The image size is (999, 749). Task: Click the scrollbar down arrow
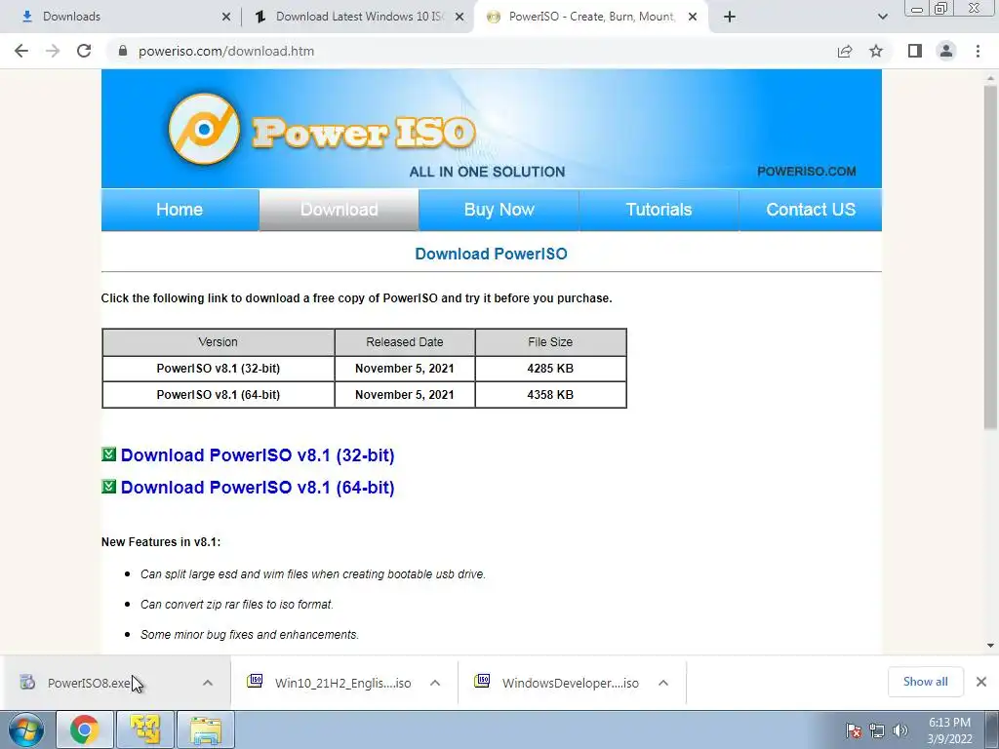[x=990, y=646]
